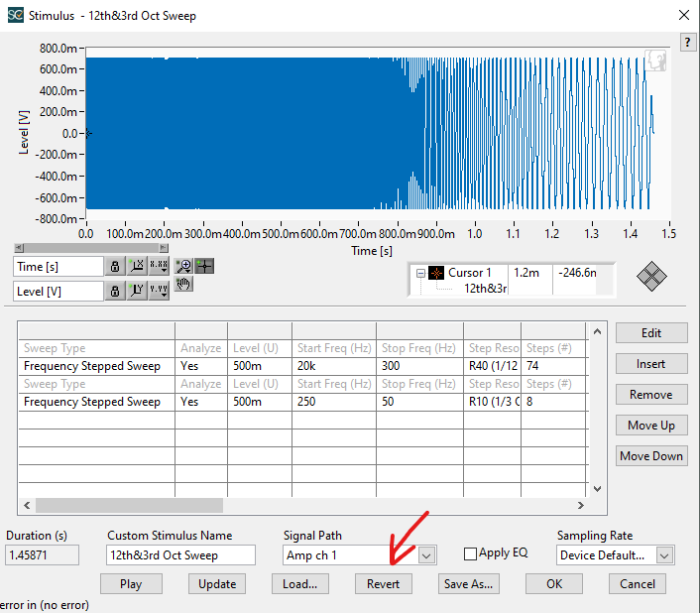
Task: Click the diamond cursor mover control
Action: click(651, 276)
